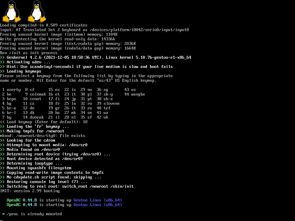This screenshot has width=295, height=221.
Task: Click the 'Loading keymaps' line
Action: pyautogui.click(x=21, y=71)
